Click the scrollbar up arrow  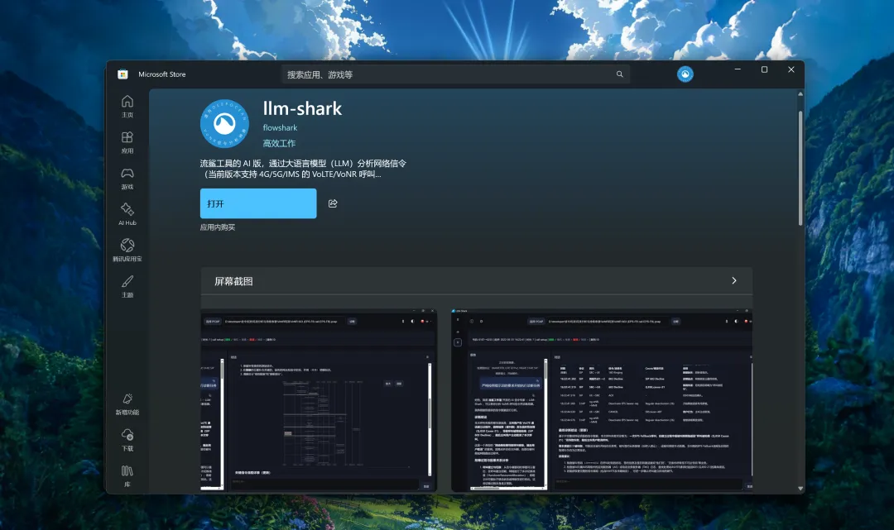[800, 94]
